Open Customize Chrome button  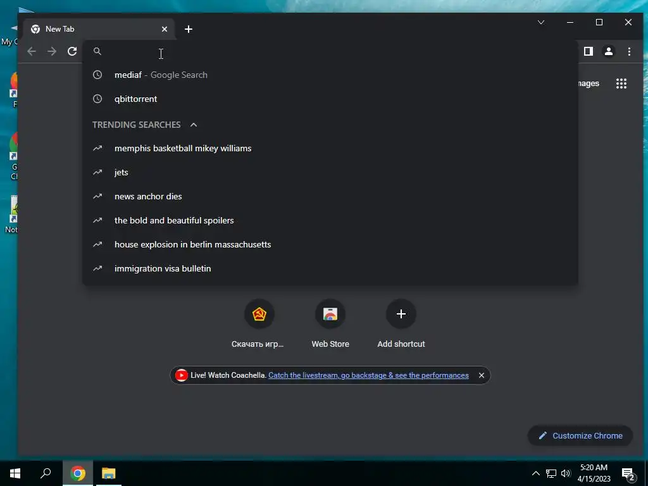[x=580, y=435]
